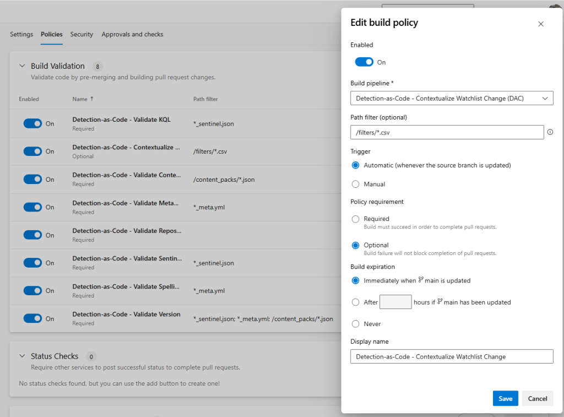Choose Required policy requirement
Viewport: 564px width, 417px height.
tap(355, 219)
